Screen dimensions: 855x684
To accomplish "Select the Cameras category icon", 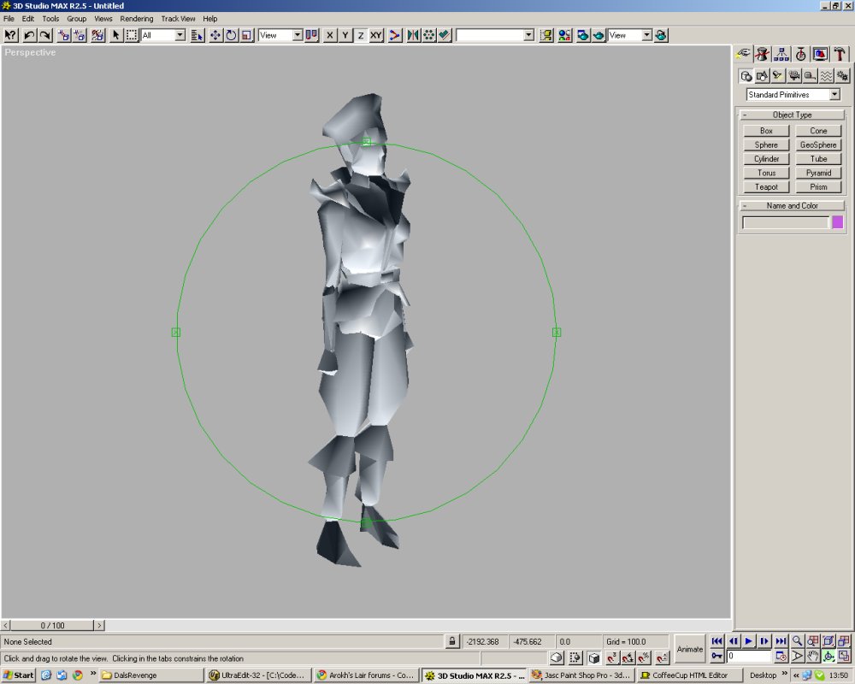I will tap(794, 76).
